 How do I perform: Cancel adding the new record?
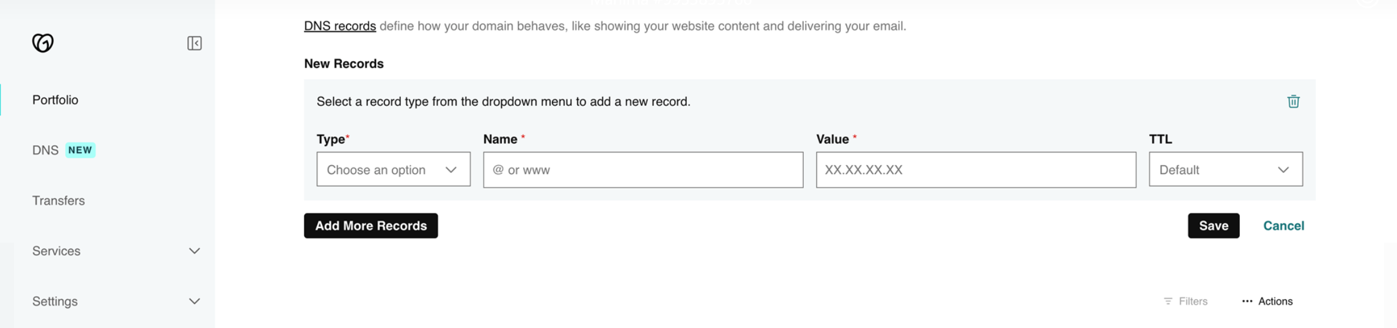click(x=1283, y=226)
